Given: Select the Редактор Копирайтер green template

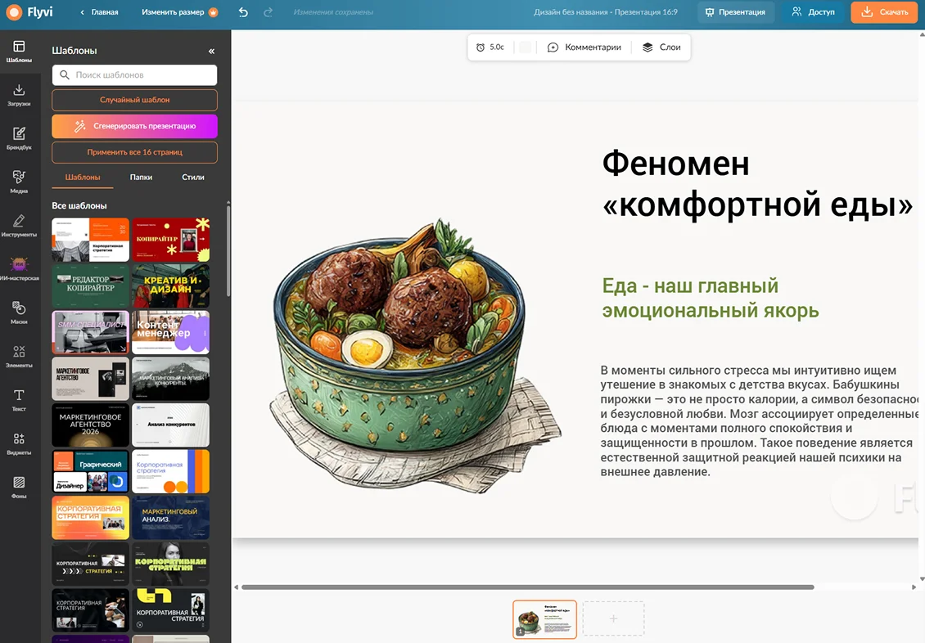Looking at the screenshot, I should pyautogui.click(x=90, y=286).
